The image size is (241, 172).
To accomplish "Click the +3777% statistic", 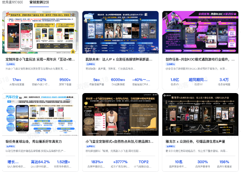I will pyautogui.click(x=120, y=162).
